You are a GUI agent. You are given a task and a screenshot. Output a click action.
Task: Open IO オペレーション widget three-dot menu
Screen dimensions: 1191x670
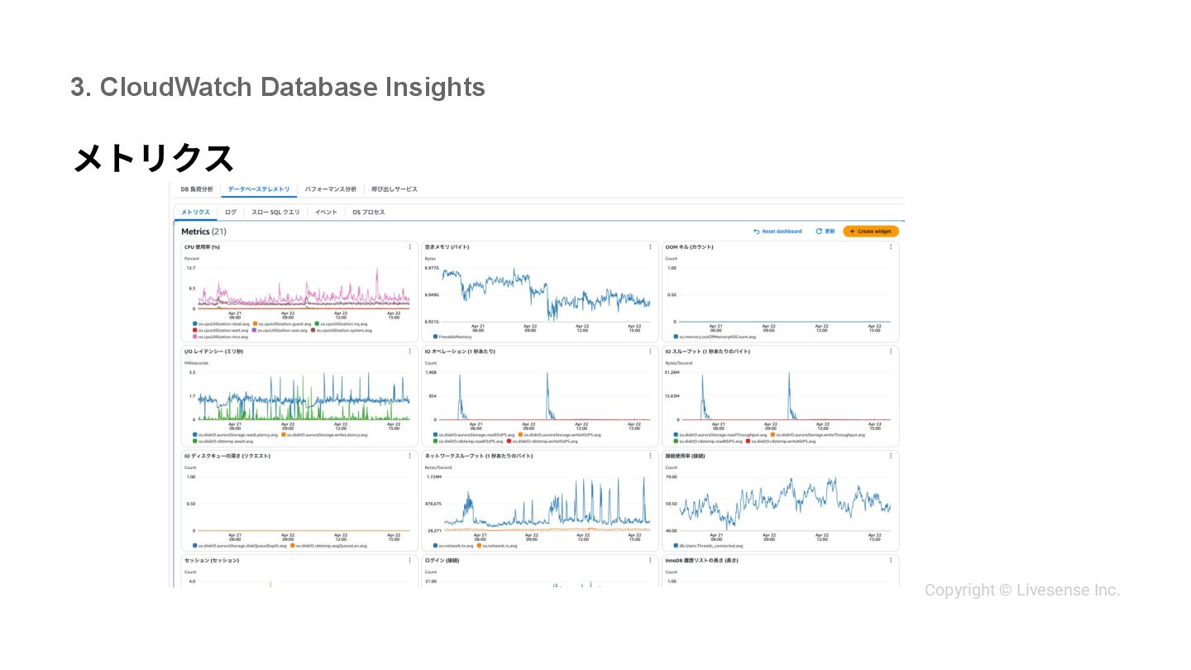[x=650, y=352]
